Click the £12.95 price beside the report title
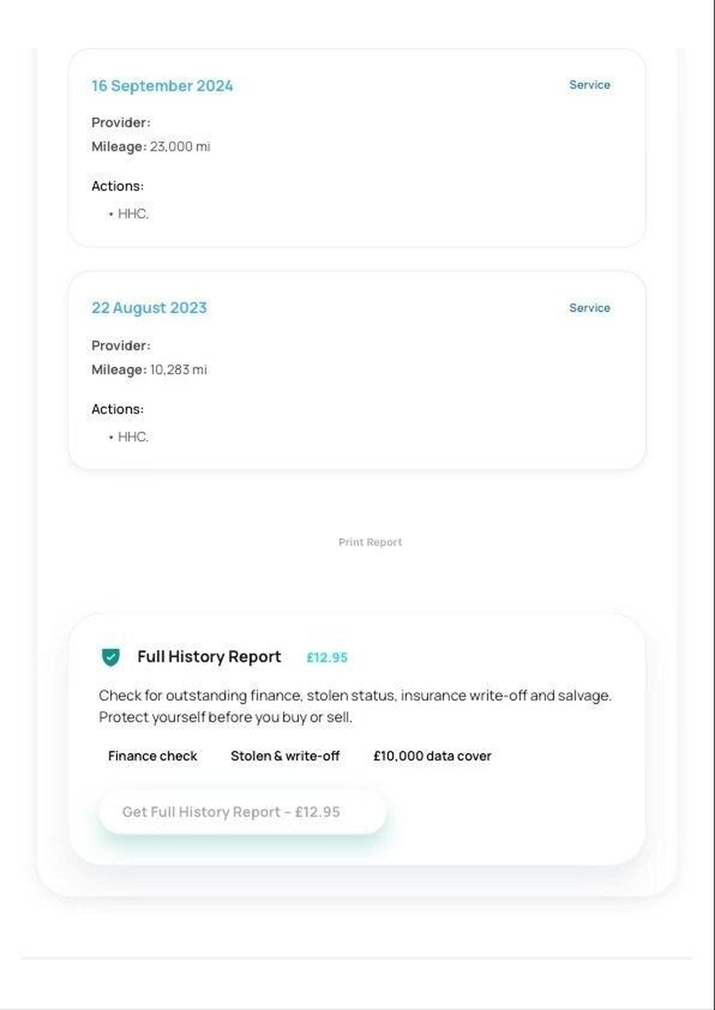Viewport: 715px width, 1010px height. 327,657
